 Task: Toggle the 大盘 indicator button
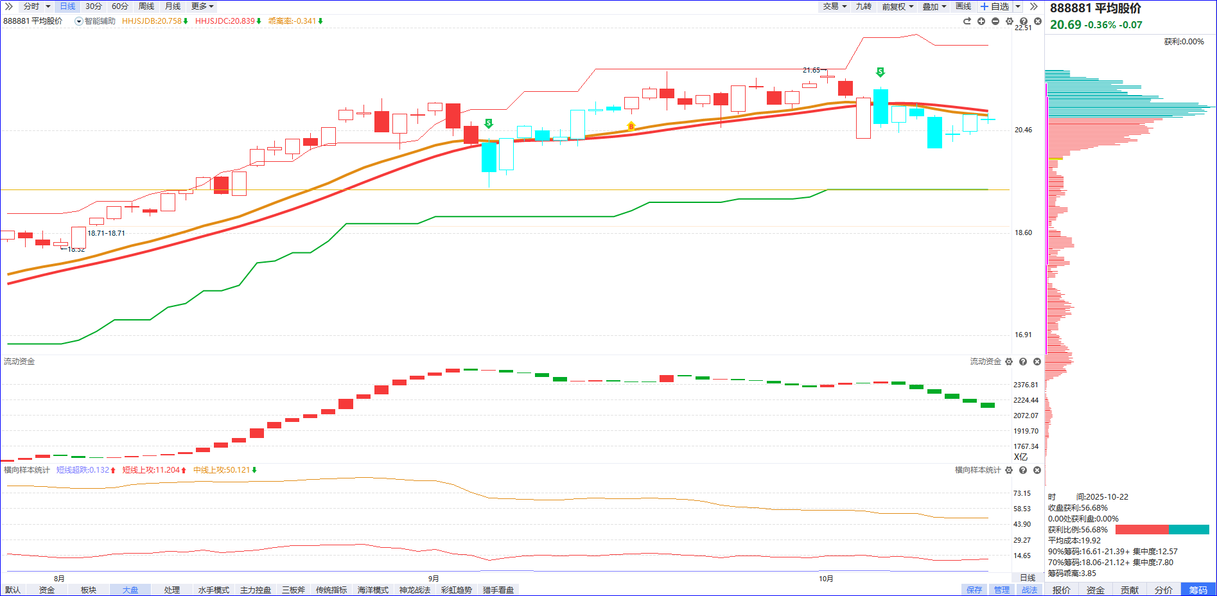click(x=130, y=590)
